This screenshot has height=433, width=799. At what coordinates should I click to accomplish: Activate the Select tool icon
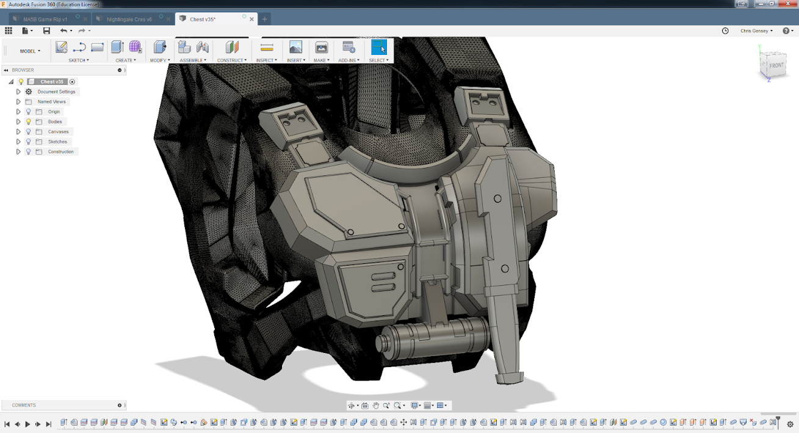(379, 47)
